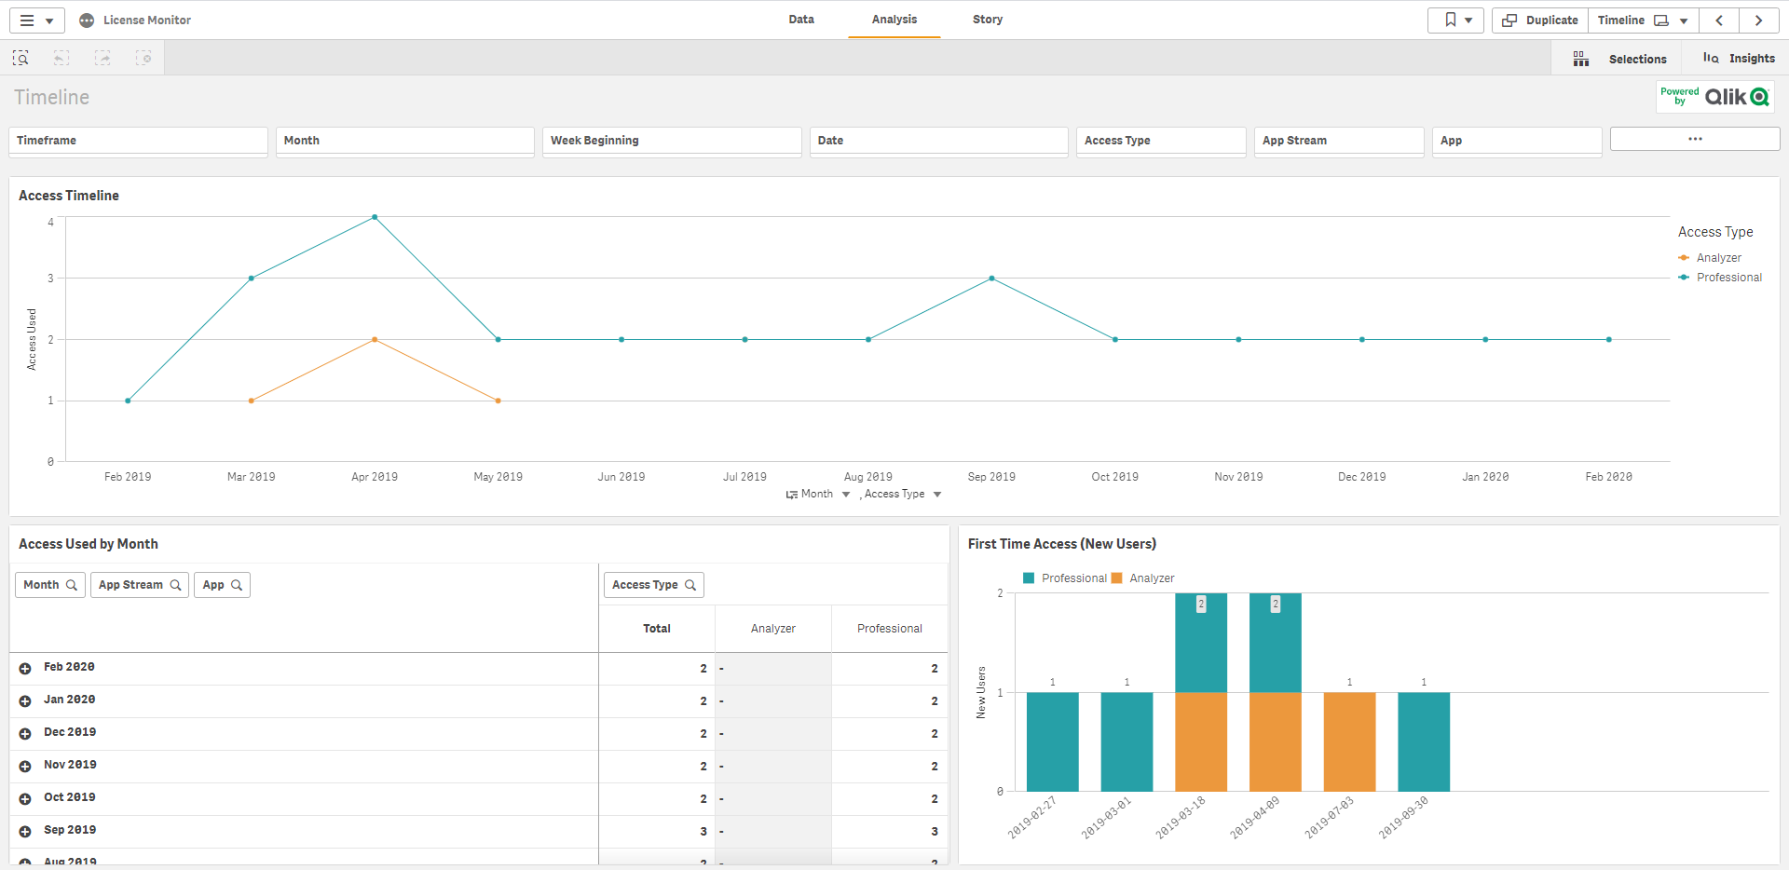The image size is (1789, 870).
Task: Click the Mar 2019 axis label
Action: pyautogui.click(x=252, y=477)
